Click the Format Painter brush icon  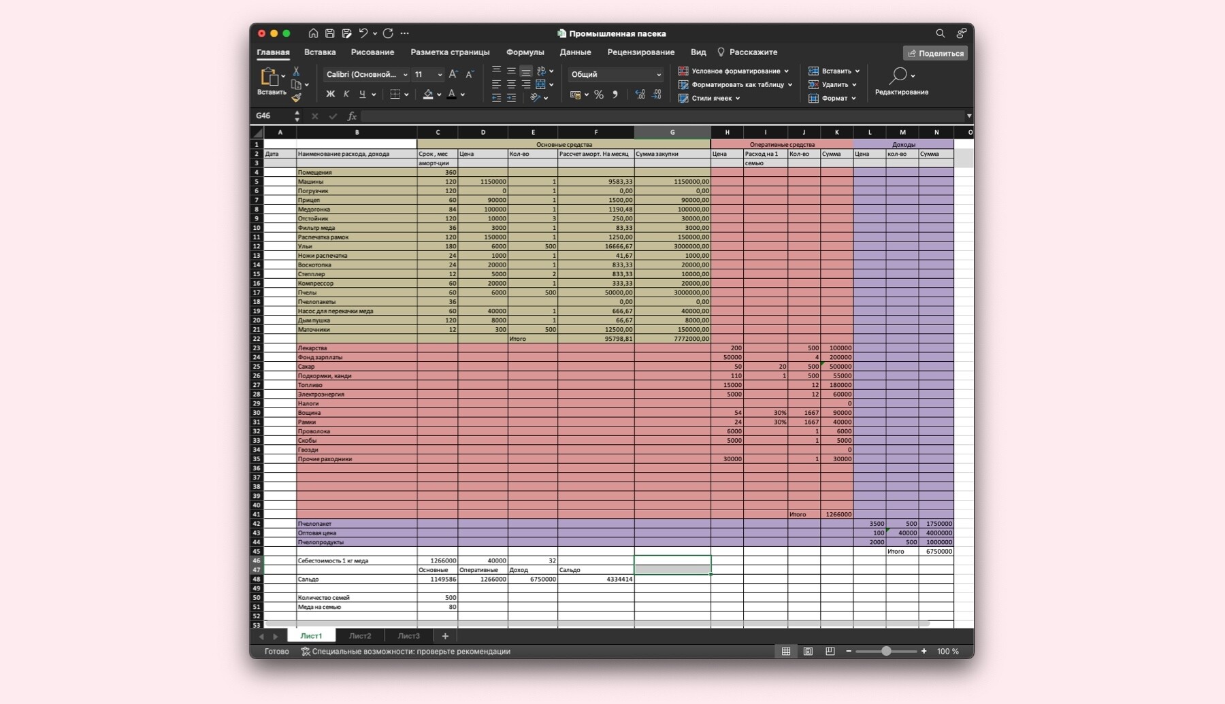click(x=296, y=97)
